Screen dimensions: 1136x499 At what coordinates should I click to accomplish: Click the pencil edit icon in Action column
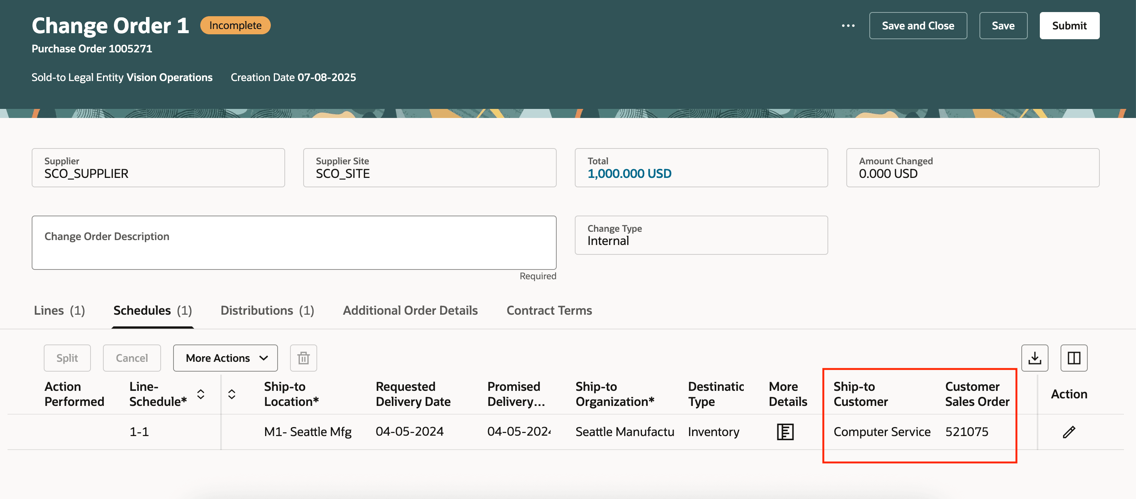[x=1068, y=432]
